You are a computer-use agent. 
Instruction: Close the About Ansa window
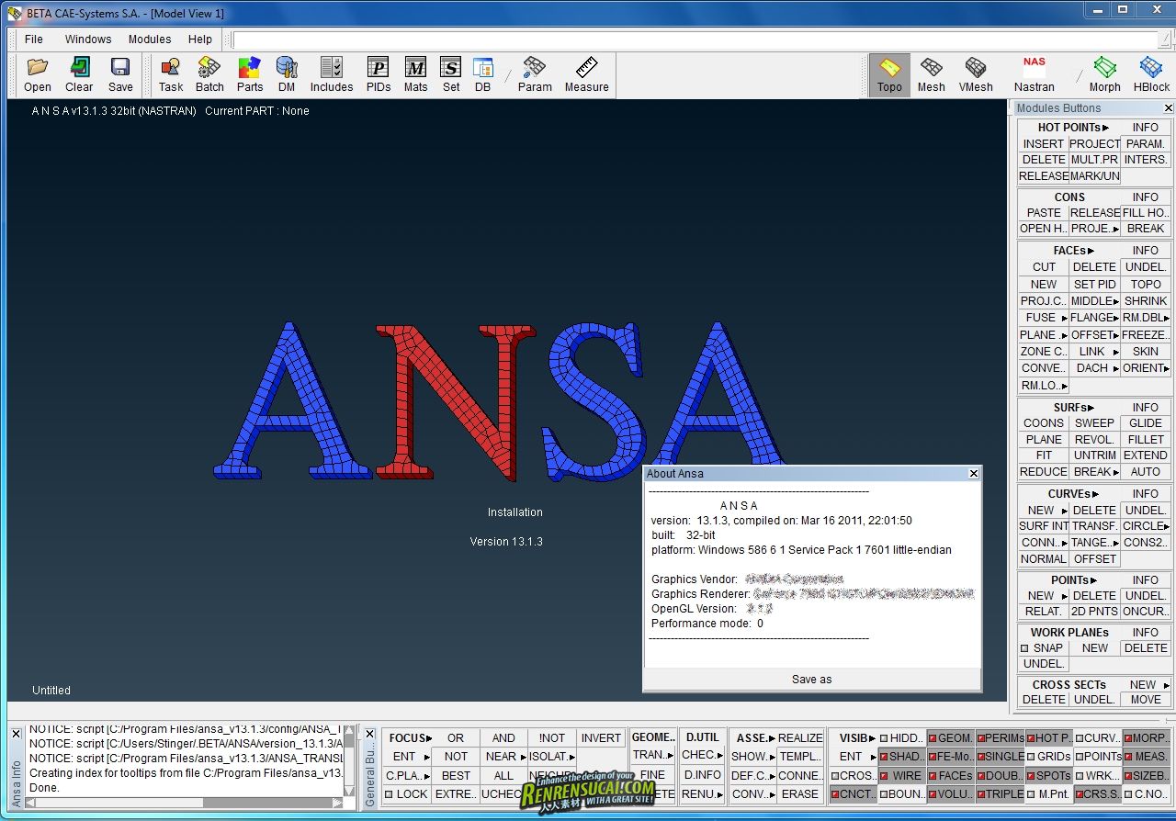(x=974, y=474)
